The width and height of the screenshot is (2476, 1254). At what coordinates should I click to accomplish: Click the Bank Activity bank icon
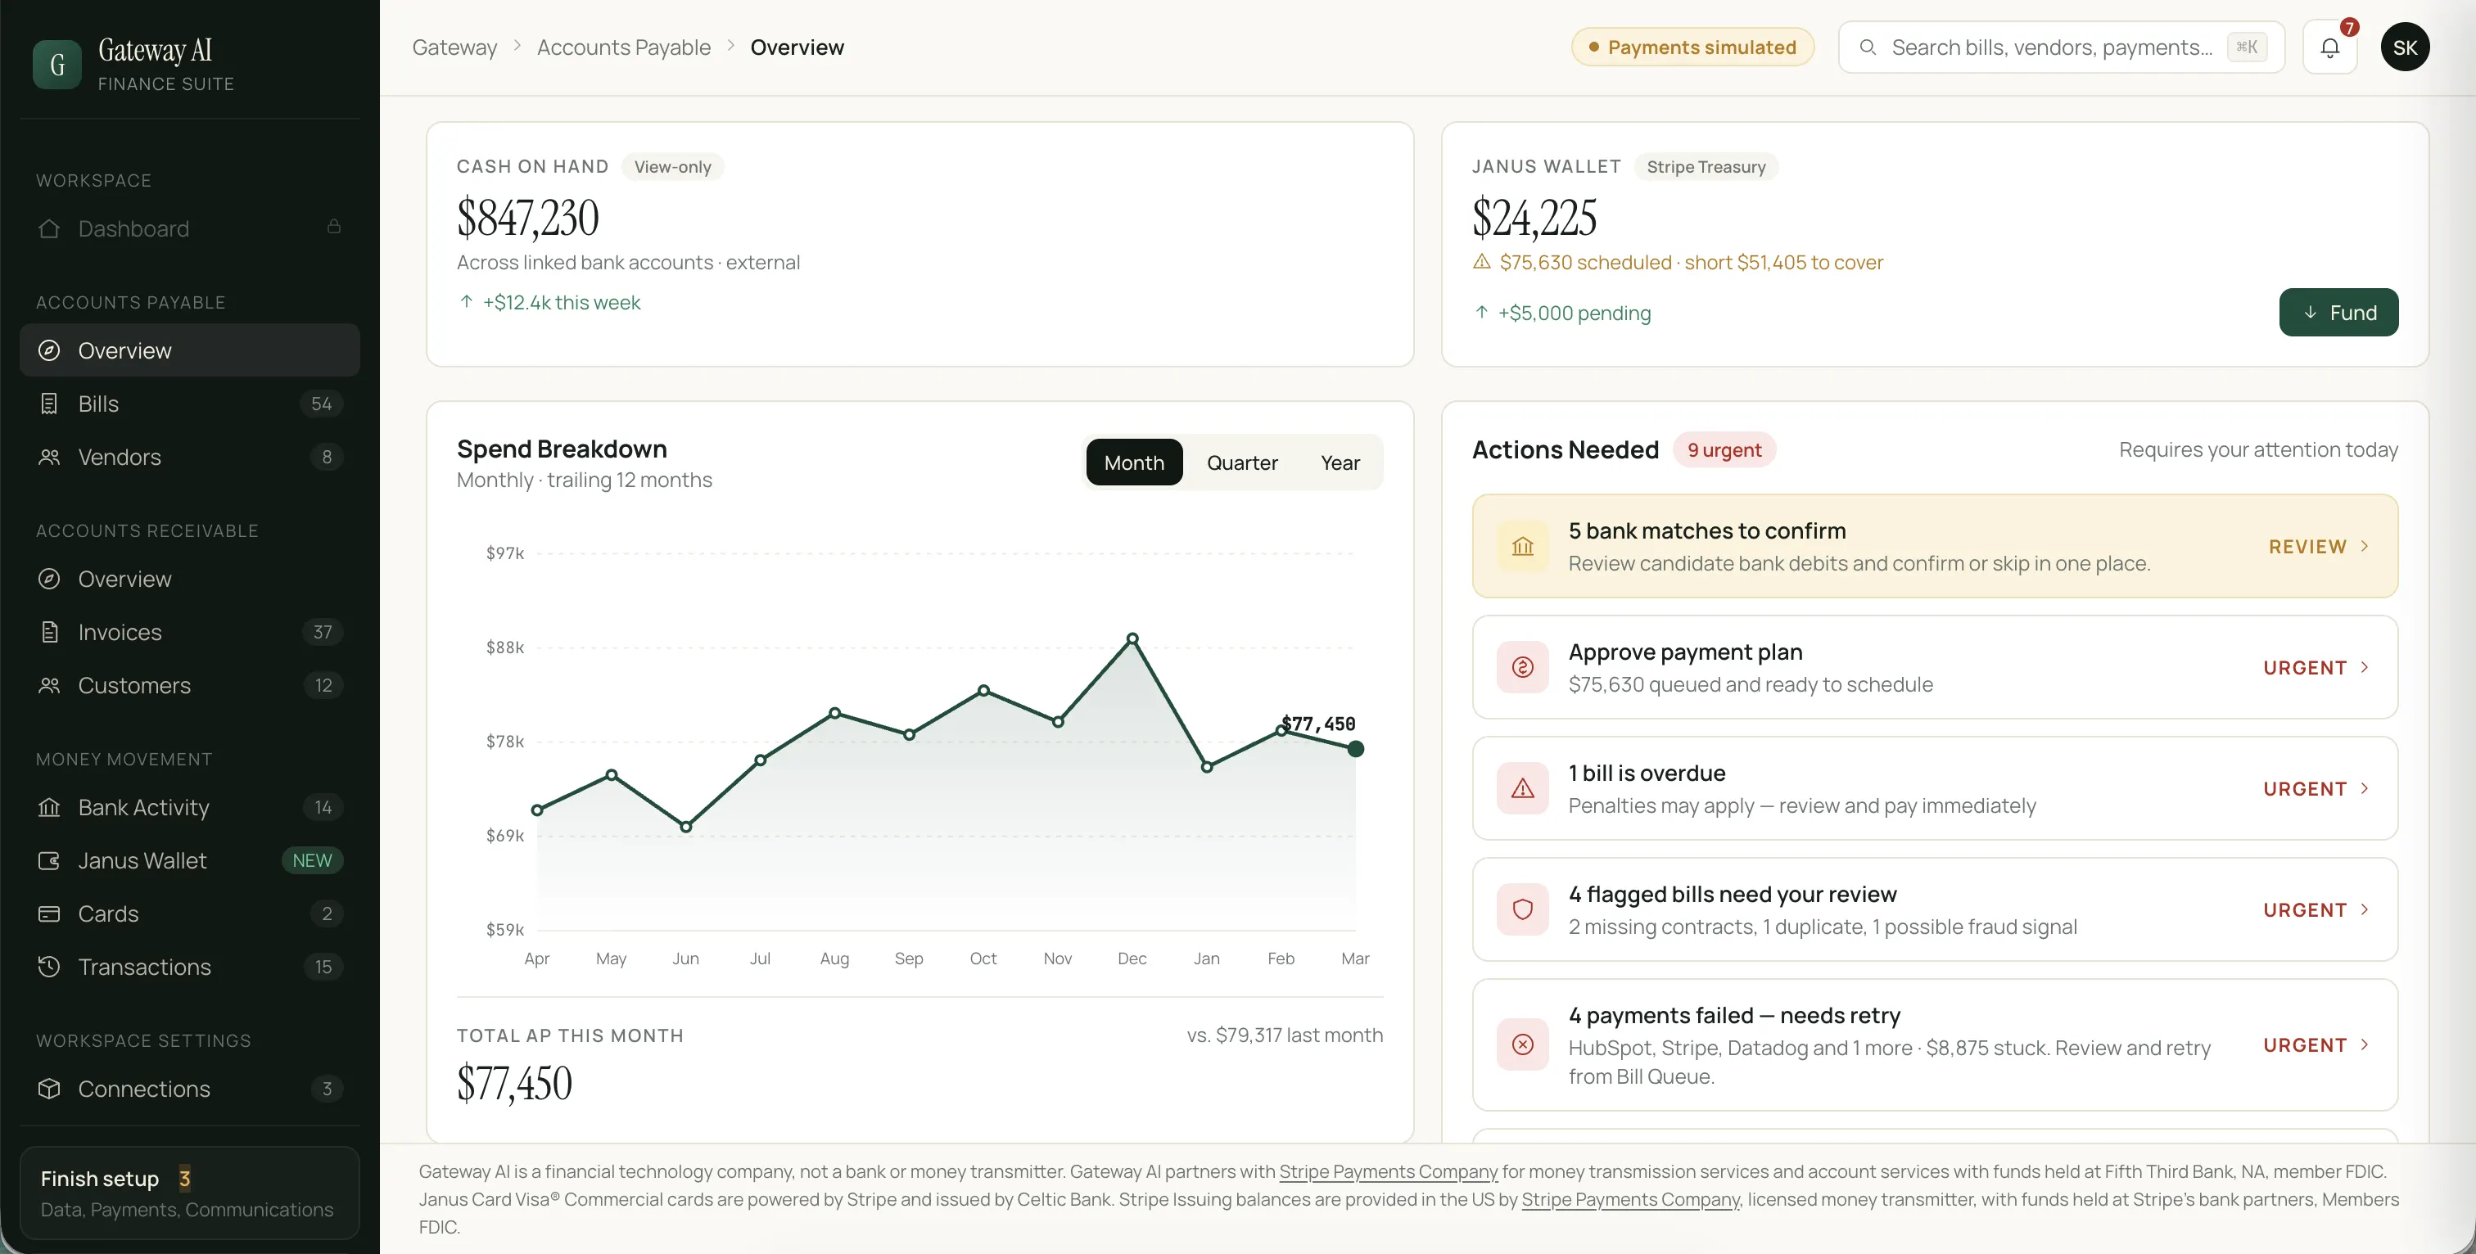tap(49, 807)
